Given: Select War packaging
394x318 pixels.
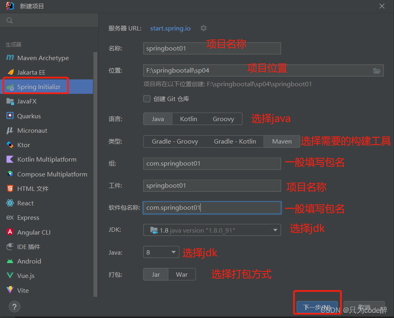Looking at the screenshot, I should tap(182, 275).
